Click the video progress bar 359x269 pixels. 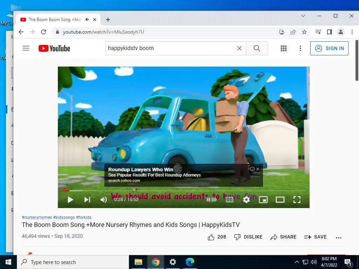point(183,191)
